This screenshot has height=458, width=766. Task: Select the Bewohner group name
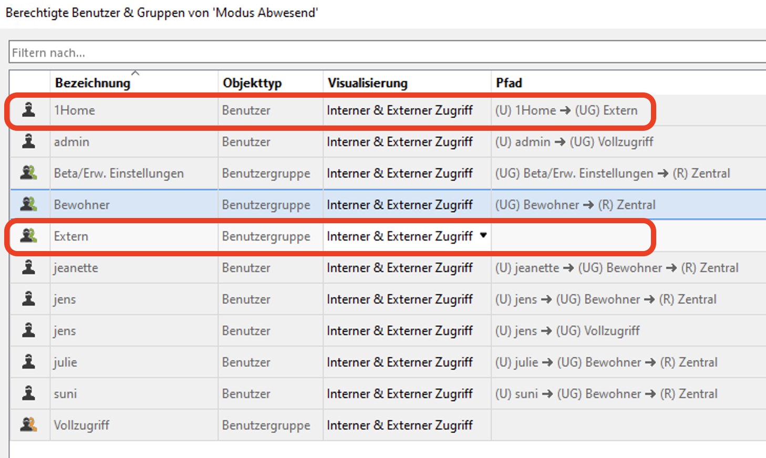82,205
